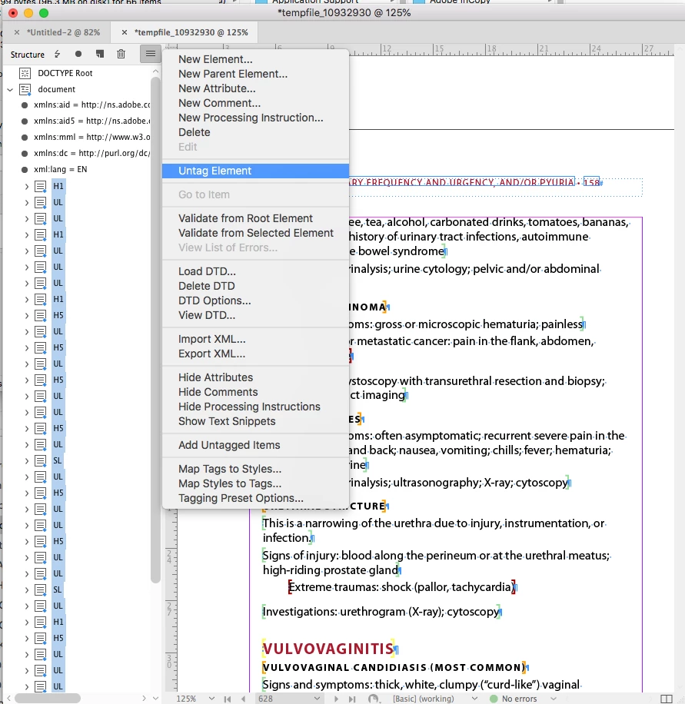The width and height of the screenshot is (685, 704).
Task: Click the Validate structure lightning icon
Action: pos(57,55)
